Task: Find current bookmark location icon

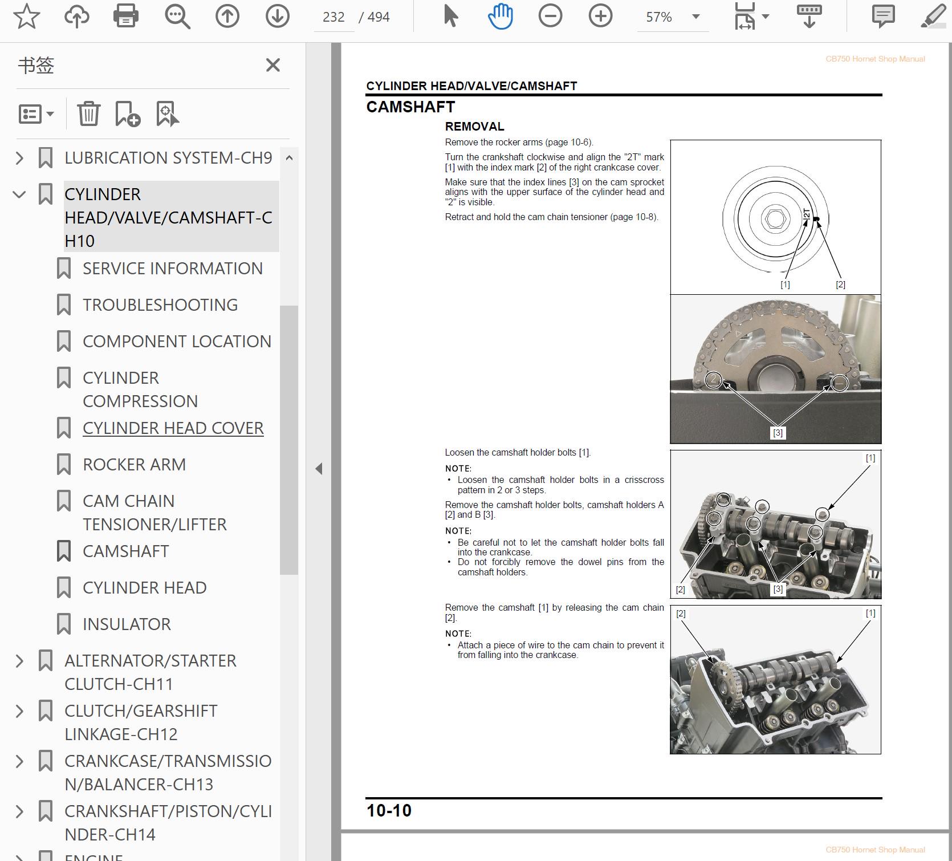Action: tap(167, 113)
